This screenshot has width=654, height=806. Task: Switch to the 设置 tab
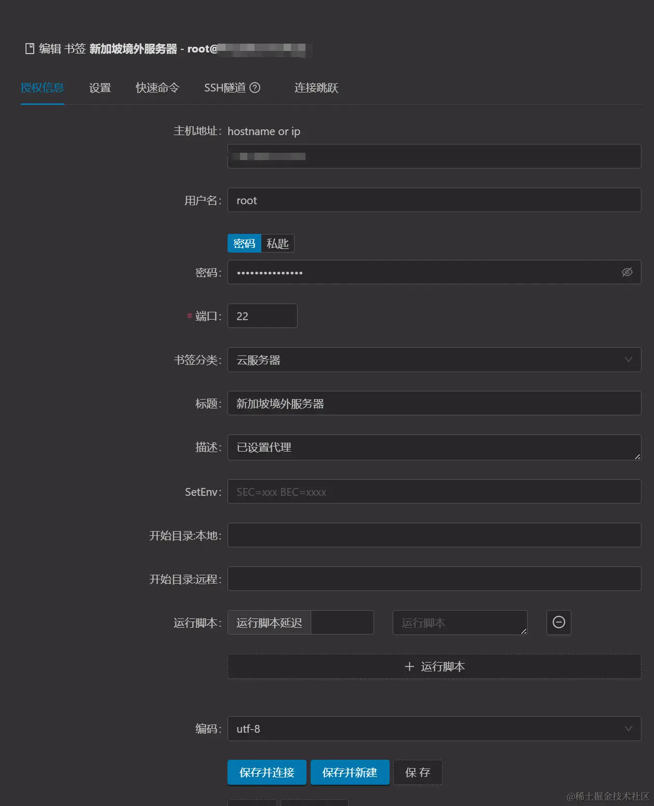100,88
